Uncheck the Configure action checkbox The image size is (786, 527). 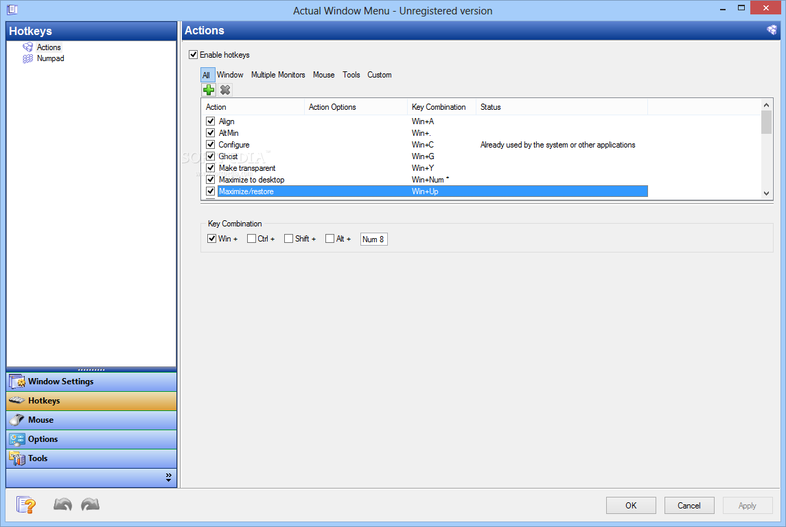coord(211,145)
